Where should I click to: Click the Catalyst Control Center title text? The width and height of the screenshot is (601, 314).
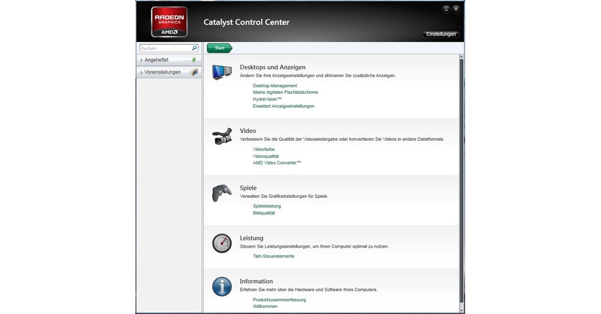coord(246,22)
